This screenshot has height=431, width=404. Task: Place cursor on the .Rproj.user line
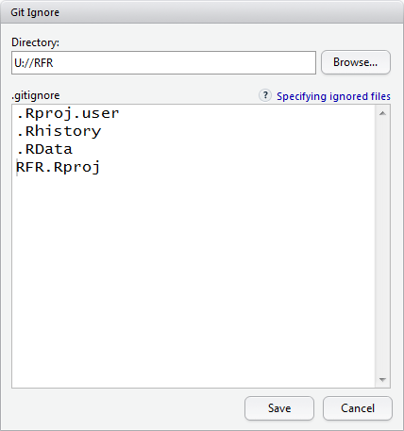click(x=68, y=113)
